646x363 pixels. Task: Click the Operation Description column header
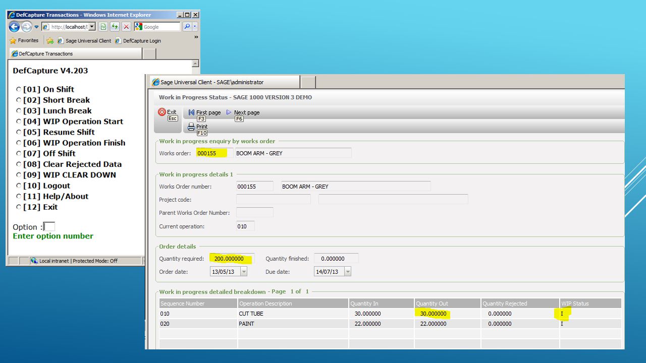pos(293,304)
